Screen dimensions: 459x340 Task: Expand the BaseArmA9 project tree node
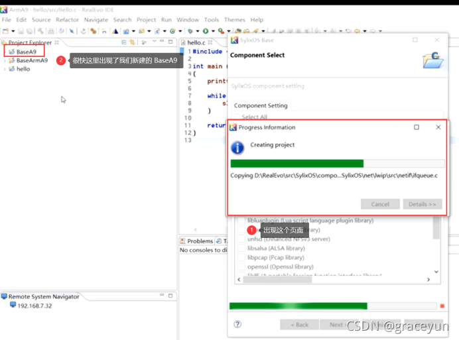(5, 60)
